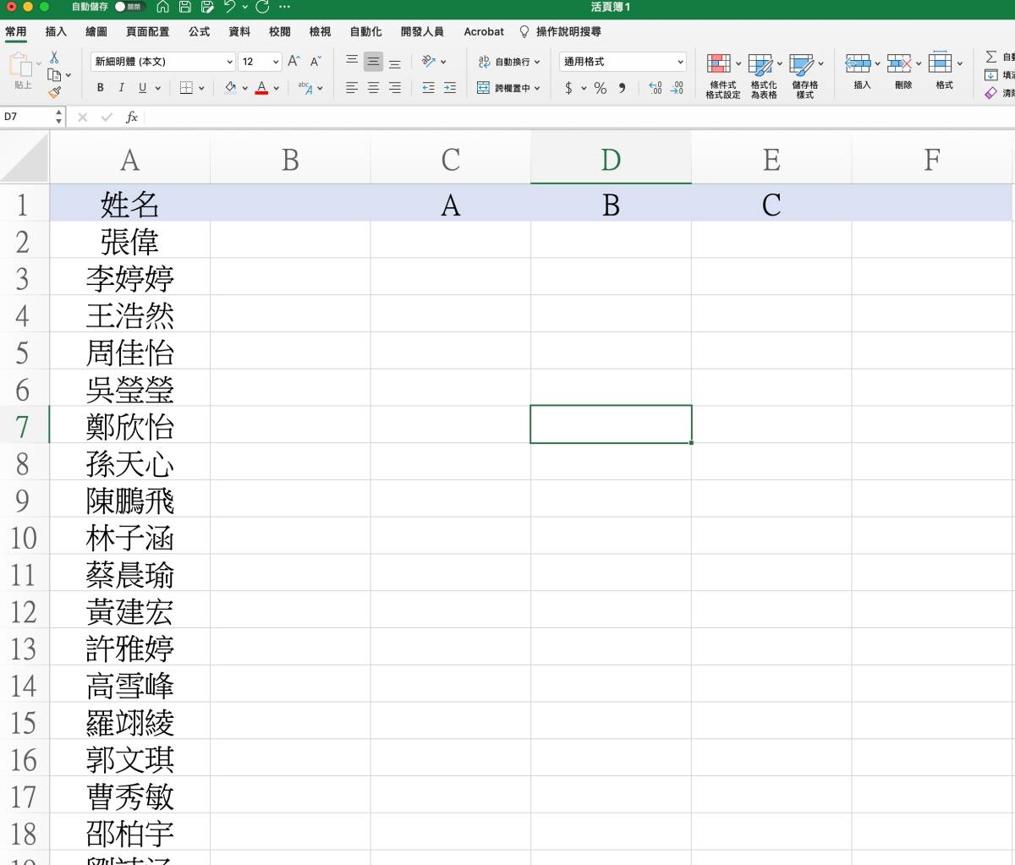1015x865 pixels.
Task: Select cell A5 containing 周佳怡
Action: click(x=130, y=353)
